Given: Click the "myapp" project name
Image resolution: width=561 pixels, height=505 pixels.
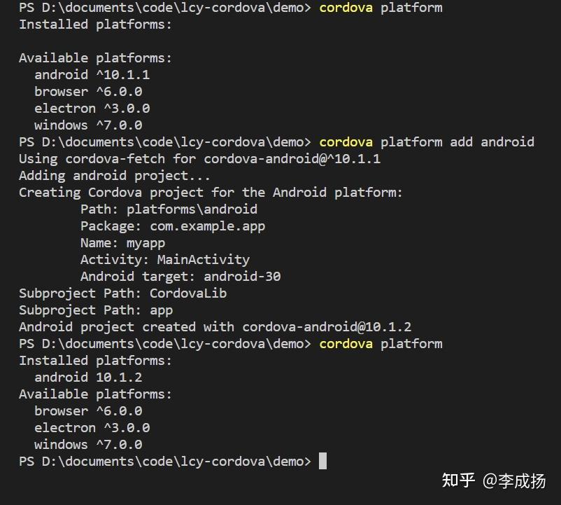Looking at the screenshot, I should [x=145, y=242].
